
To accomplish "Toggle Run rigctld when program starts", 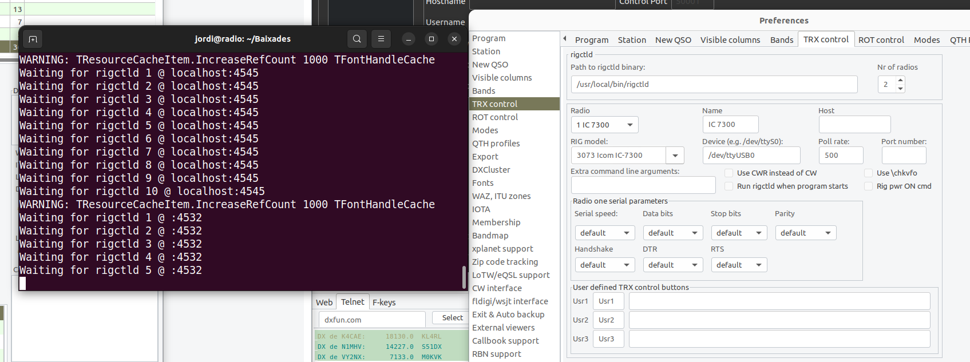I will coord(729,186).
